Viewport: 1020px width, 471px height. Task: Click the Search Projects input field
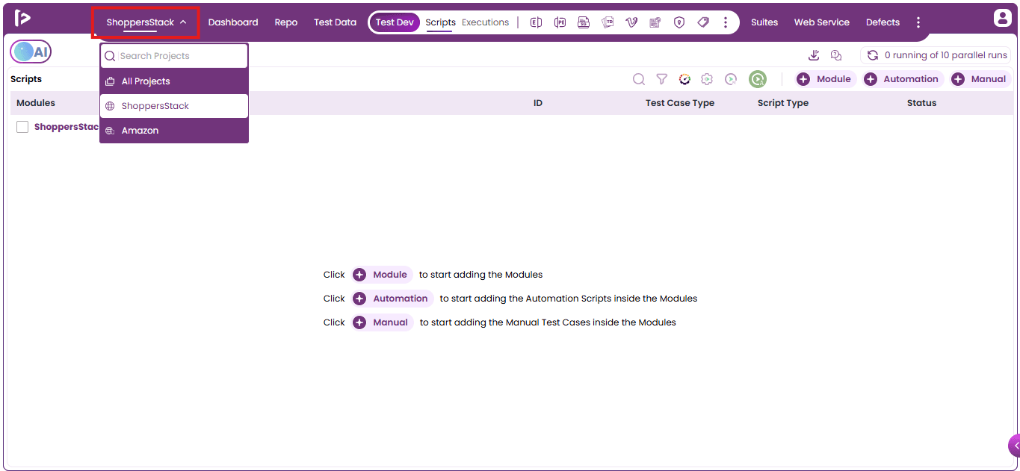(x=174, y=56)
